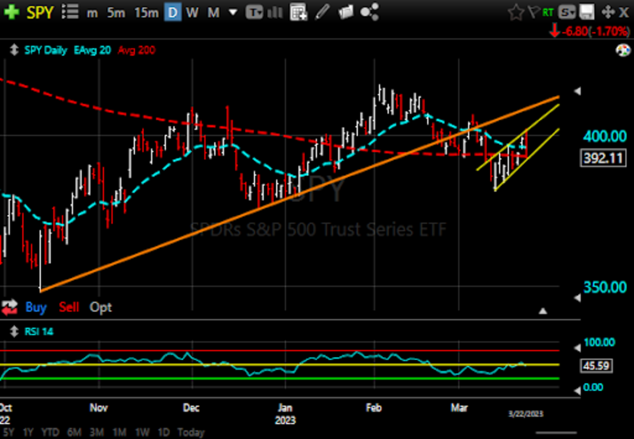This screenshot has width=634, height=439.
Task: Expand the SPY Daily study panel arrows
Action: pyautogui.click(x=14, y=51)
